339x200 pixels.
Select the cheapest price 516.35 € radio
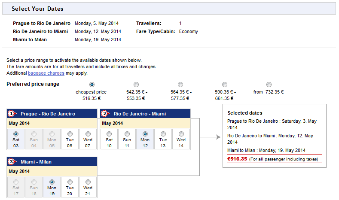tap(92, 85)
